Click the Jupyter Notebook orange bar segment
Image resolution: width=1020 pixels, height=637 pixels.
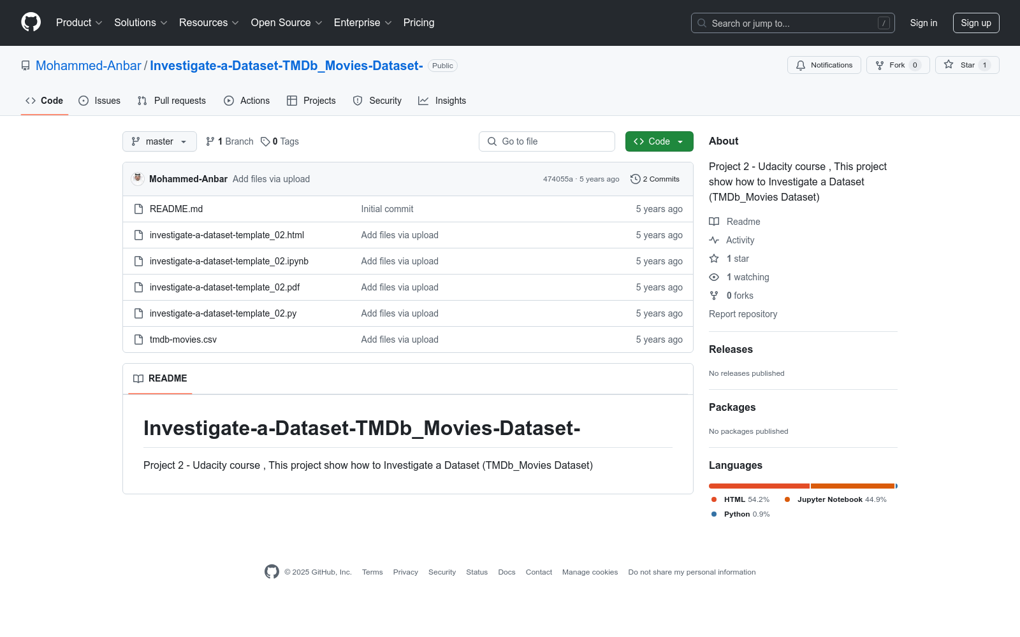pyautogui.click(x=853, y=486)
